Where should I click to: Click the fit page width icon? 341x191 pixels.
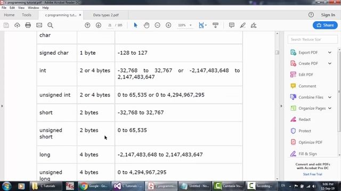click(x=201, y=25)
